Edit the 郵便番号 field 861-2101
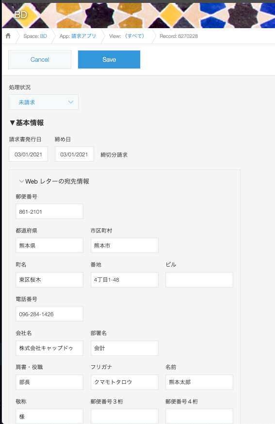 49,211
